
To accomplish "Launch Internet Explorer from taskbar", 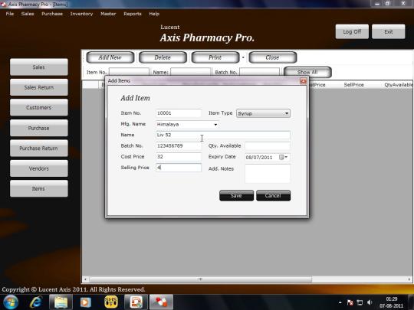I will pyautogui.click(x=36, y=302).
